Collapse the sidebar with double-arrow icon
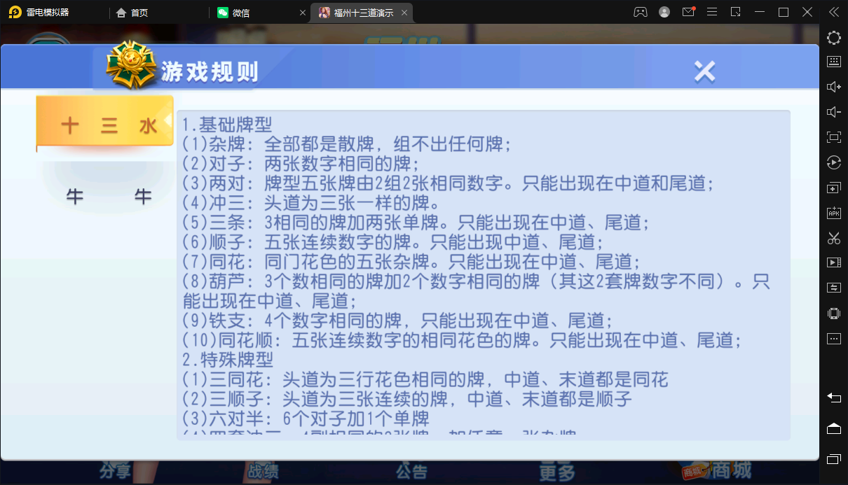This screenshot has width=848, height=485. coord(833,12)
